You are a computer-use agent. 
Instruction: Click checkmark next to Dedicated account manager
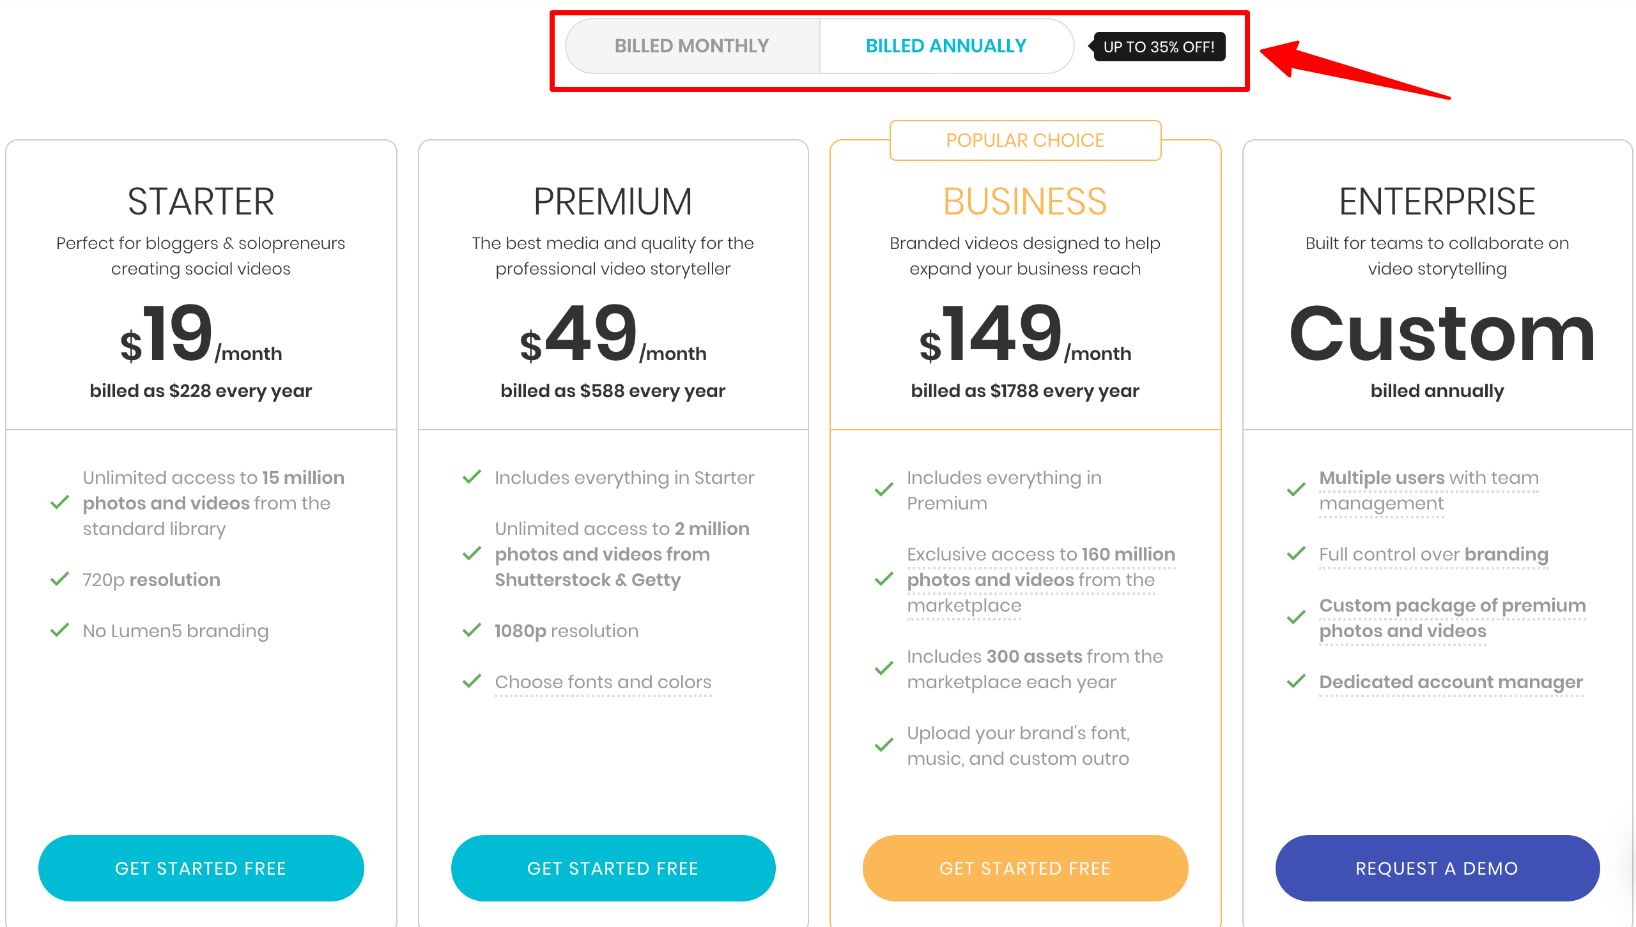1296,682
